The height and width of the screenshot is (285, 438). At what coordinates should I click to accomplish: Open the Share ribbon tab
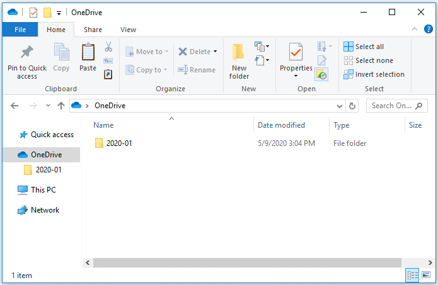pos(93,30)
